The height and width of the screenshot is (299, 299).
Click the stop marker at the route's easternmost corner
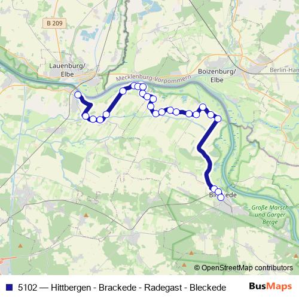click(x=218, y=119)
